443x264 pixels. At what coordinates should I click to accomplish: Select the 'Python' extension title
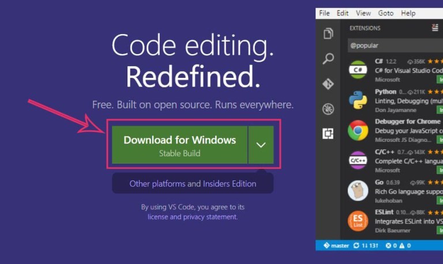point(385,92)
